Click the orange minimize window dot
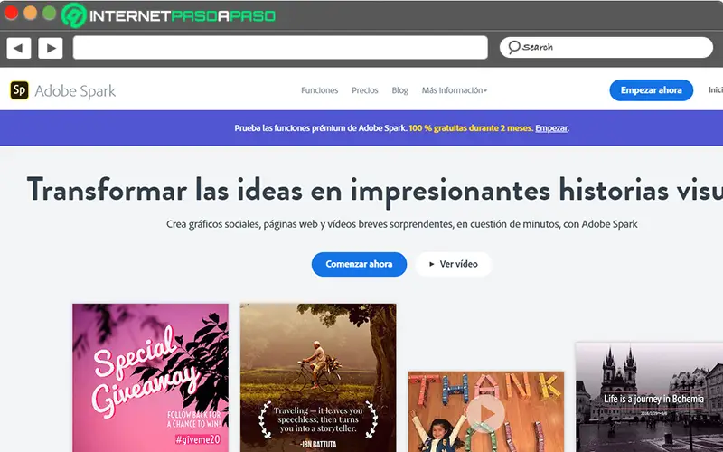The height and width of the screenshot is (452, 723). point(31,13)
